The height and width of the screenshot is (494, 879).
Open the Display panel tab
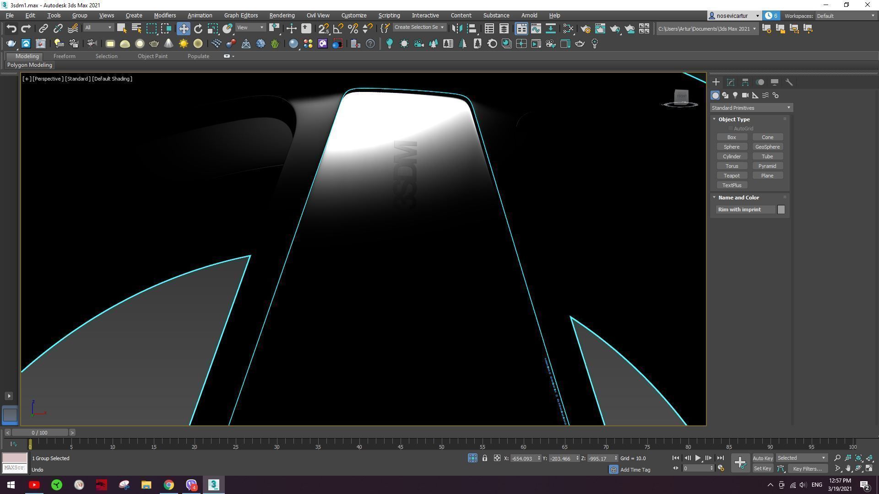point(775,82)
